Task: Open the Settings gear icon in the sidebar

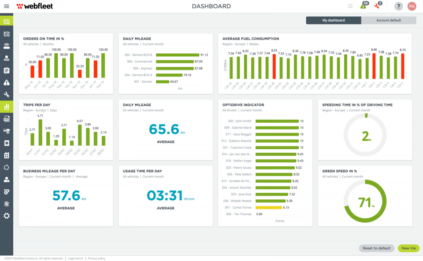Action: [6, 216]
